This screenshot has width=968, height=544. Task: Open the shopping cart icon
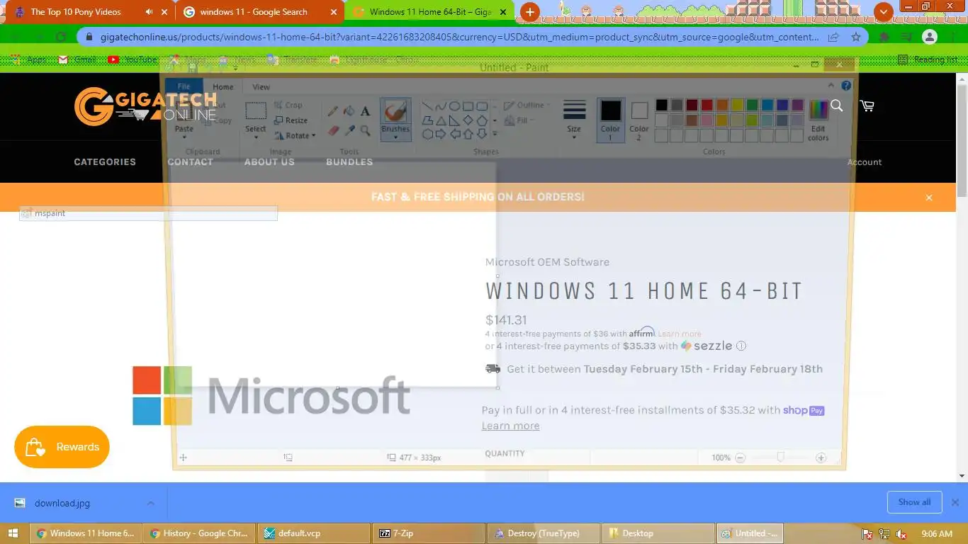point(867,106)
